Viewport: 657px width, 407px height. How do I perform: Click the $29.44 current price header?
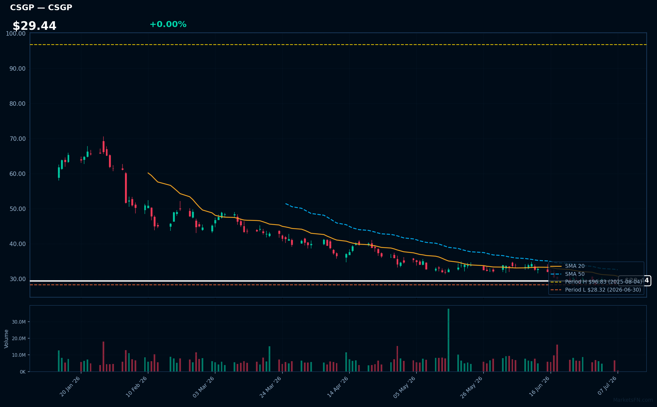tap(34, 26)
